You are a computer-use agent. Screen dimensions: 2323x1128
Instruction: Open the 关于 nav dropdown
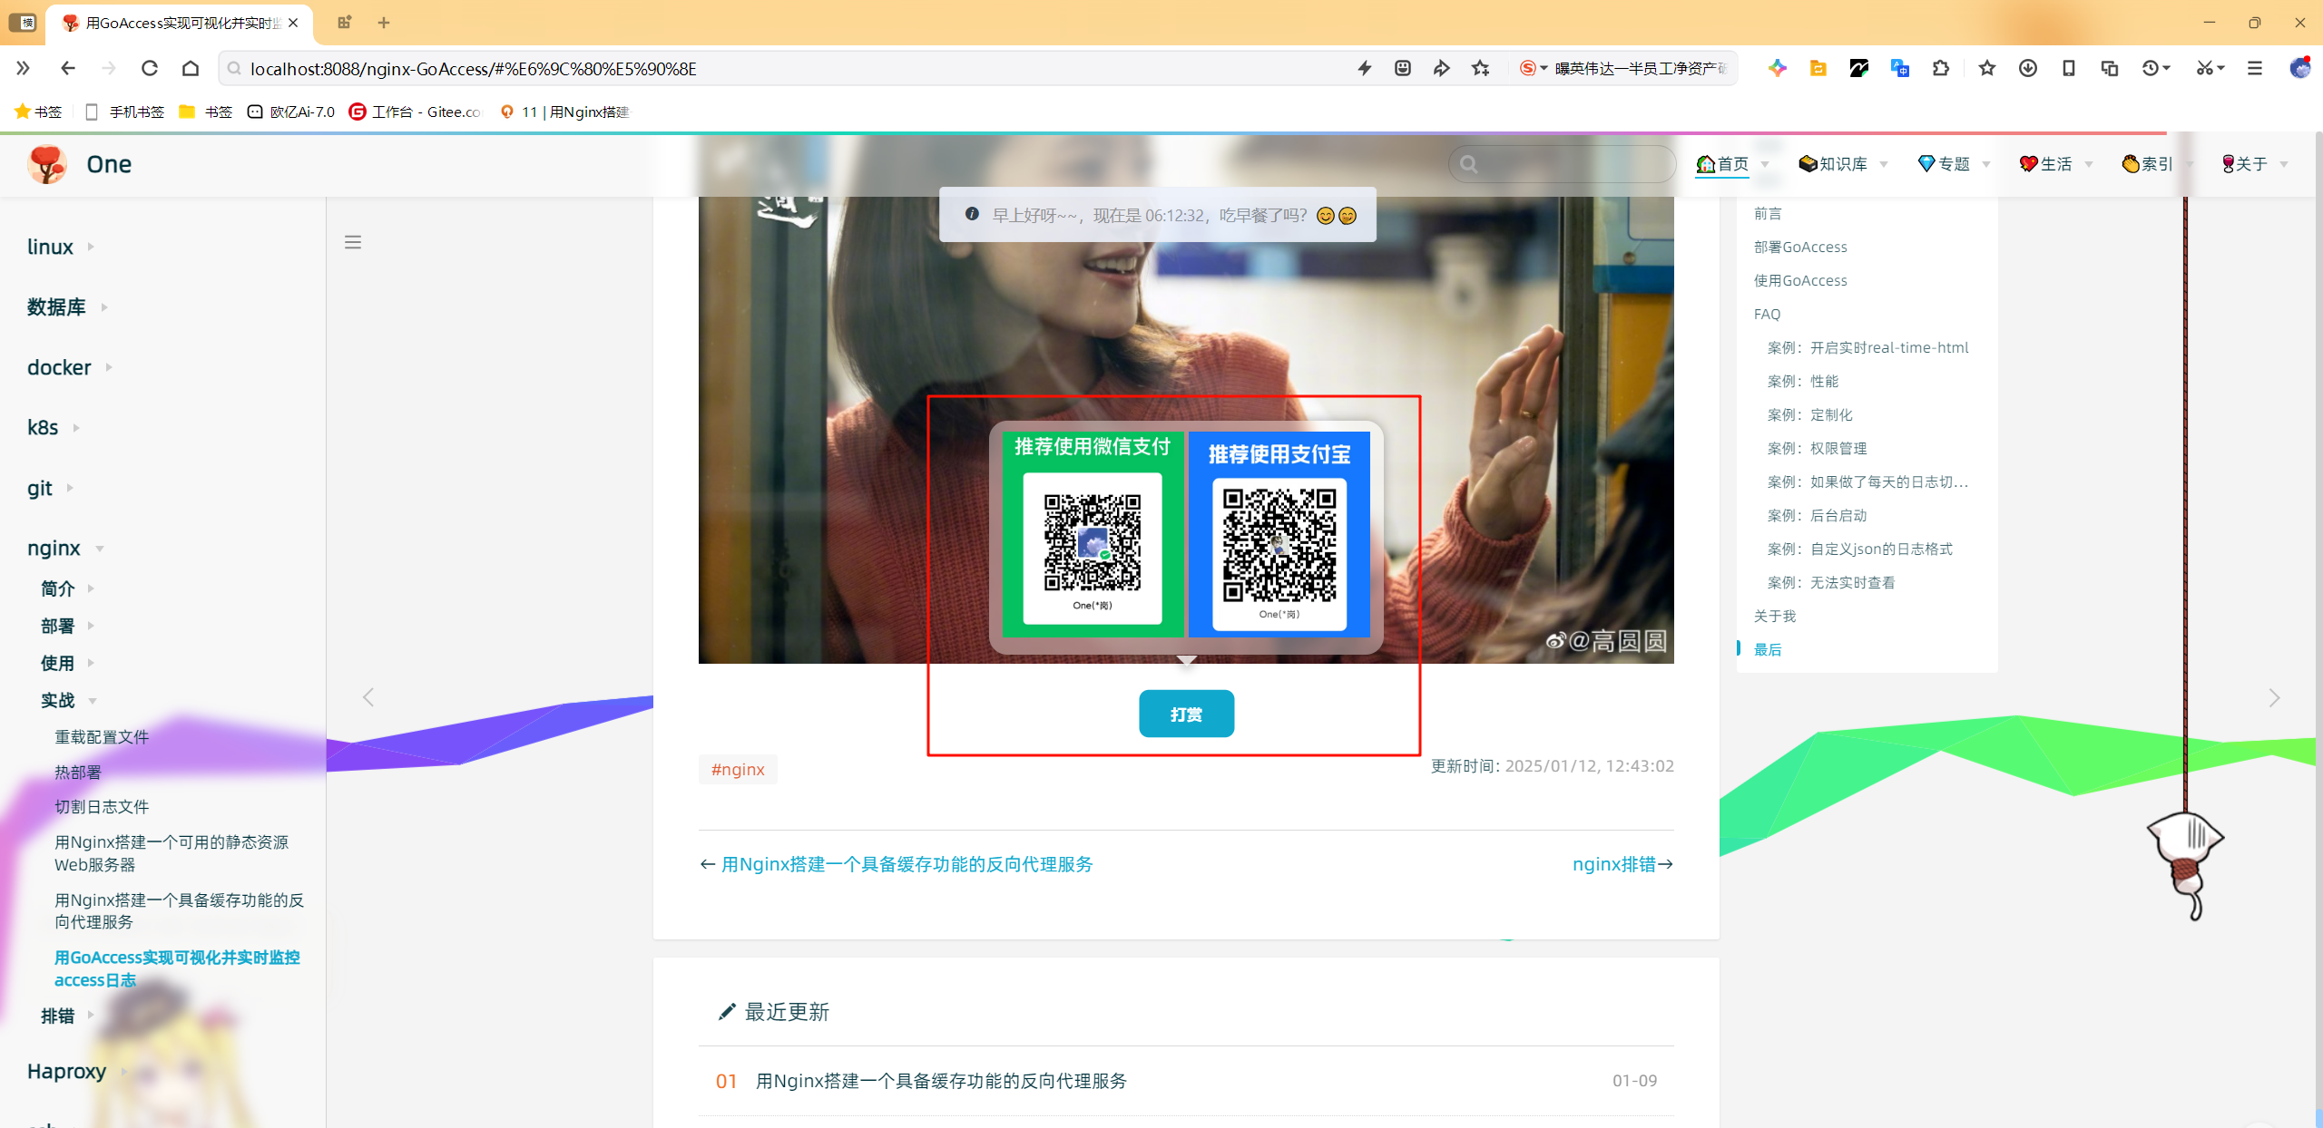pyautogui.click(x=2254, y=164)
